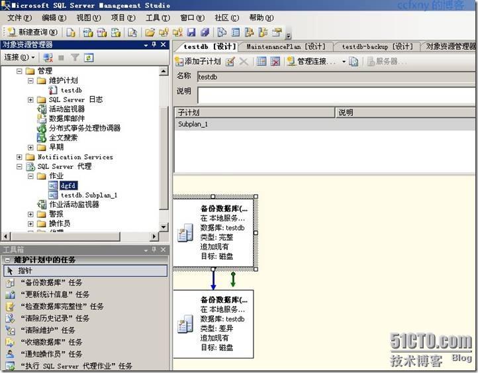Click the 子计划 column header

tap(255, 113)
